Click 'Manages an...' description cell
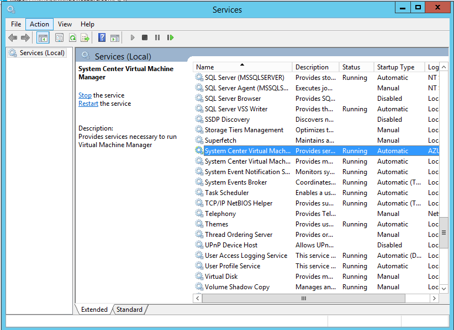 315,286
